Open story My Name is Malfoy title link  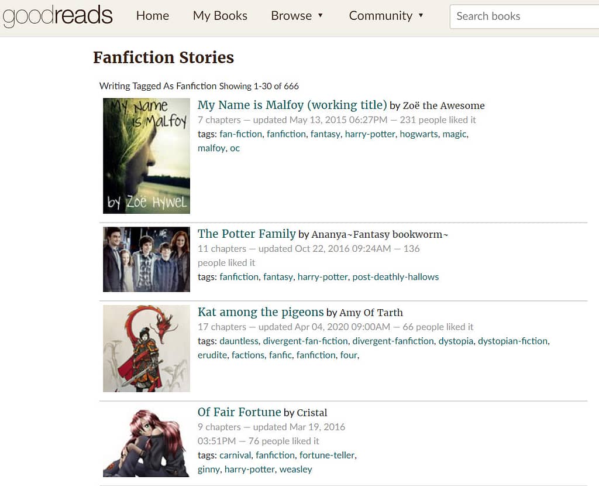[x=292, y=105]
